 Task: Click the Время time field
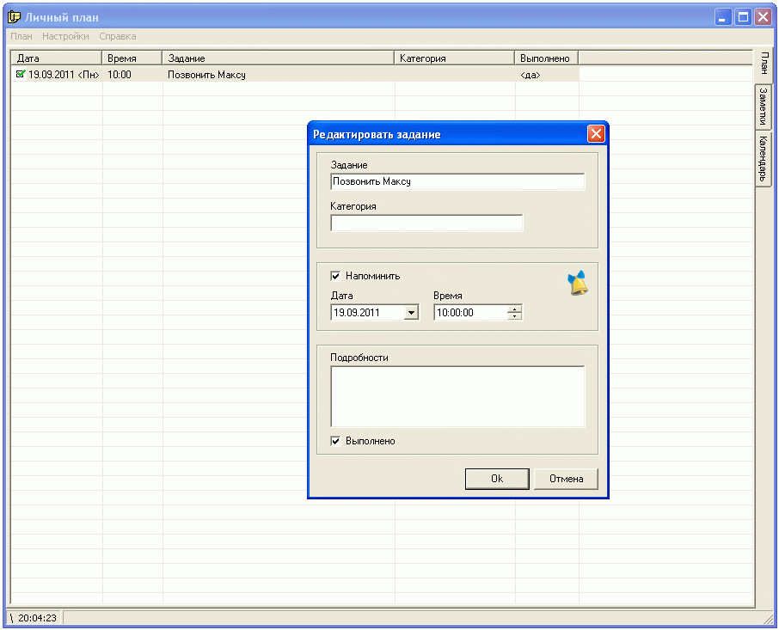469,313
